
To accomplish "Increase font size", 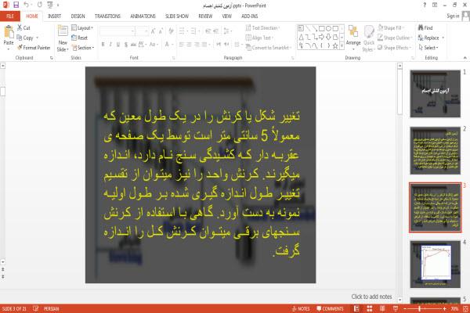I will point(154,31).
